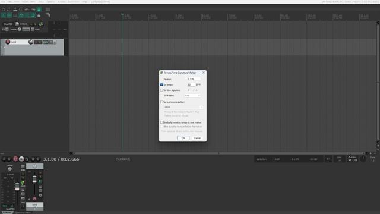Click the master fader in mixer
Screen dimensions: 380x214
[17, 187]
